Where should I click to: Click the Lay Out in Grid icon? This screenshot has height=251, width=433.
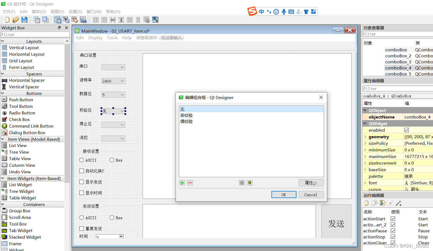point(130,20)
